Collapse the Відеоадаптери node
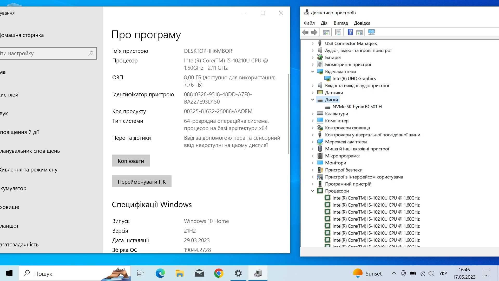 (x=313, y=72)
